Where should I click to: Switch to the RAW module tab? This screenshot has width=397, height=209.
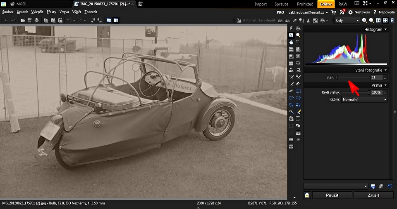tap(343, 4)
